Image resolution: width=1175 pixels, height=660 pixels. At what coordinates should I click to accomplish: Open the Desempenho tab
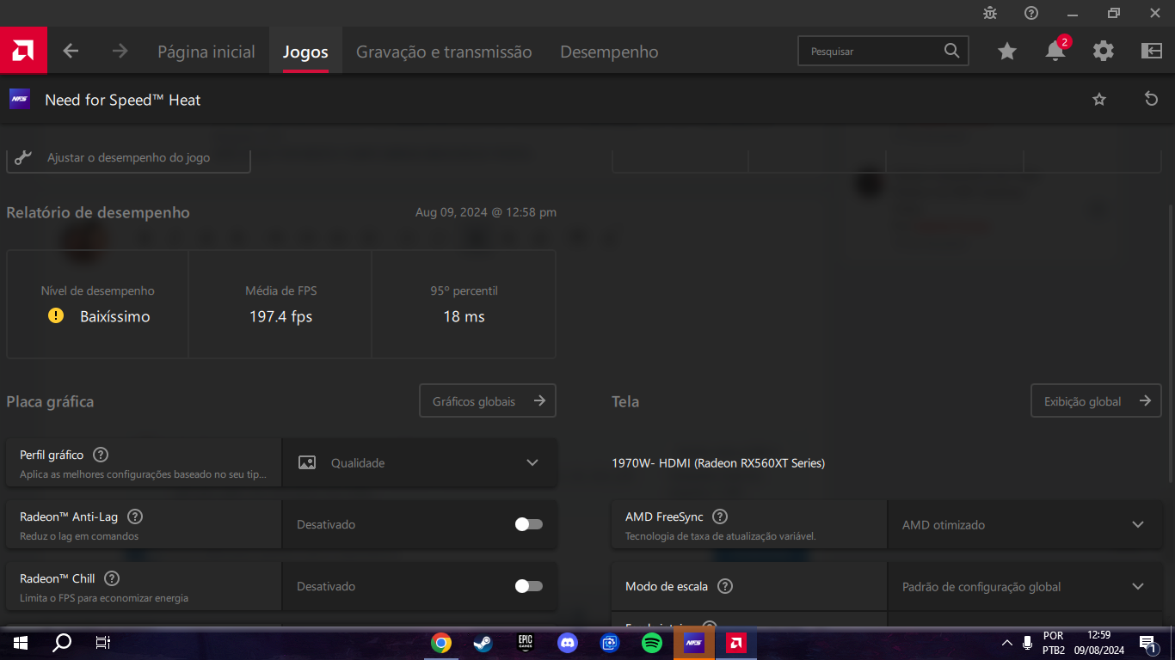609,52
